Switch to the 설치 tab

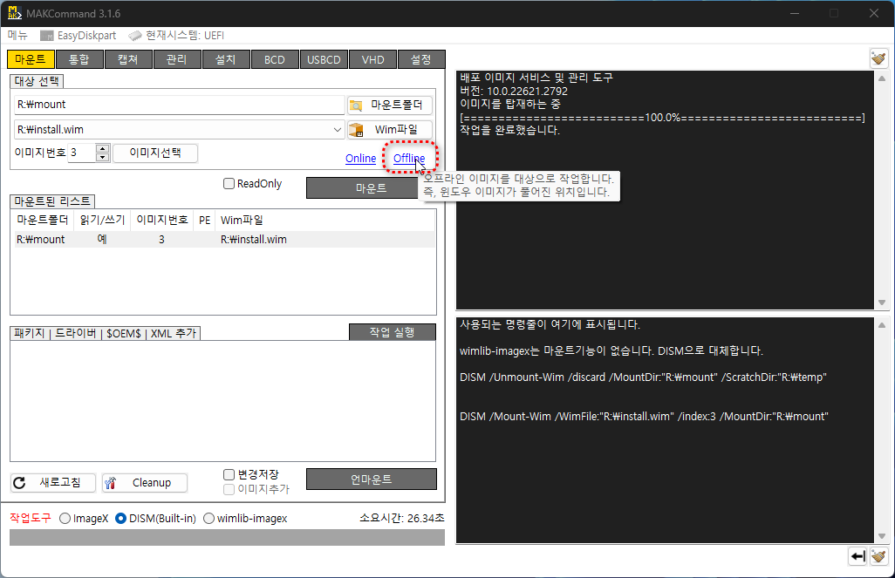coord(225,59)
